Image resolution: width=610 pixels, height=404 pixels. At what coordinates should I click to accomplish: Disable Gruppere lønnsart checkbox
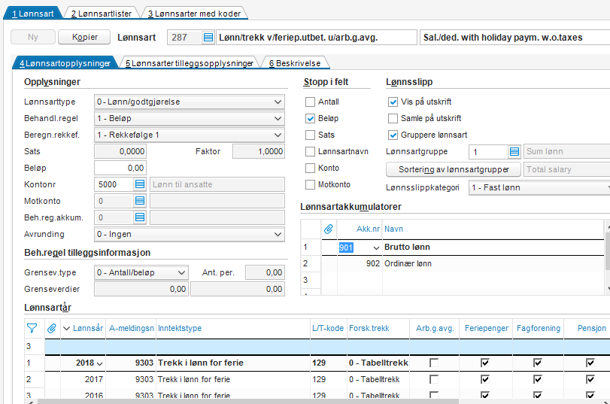click(393, 135)
